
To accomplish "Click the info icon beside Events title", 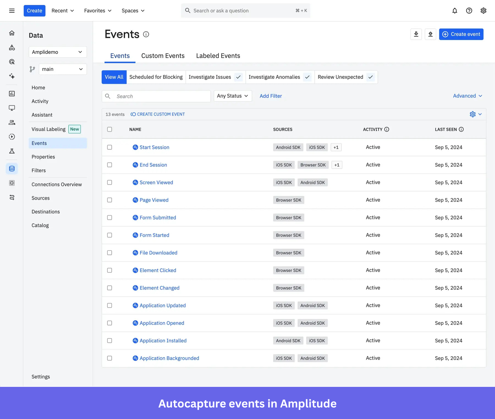I will tap(146, 34).
